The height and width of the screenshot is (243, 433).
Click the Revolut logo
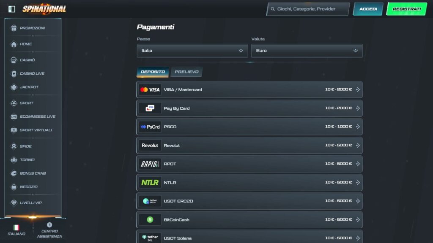pyautogui.click(x=150, y=145)
